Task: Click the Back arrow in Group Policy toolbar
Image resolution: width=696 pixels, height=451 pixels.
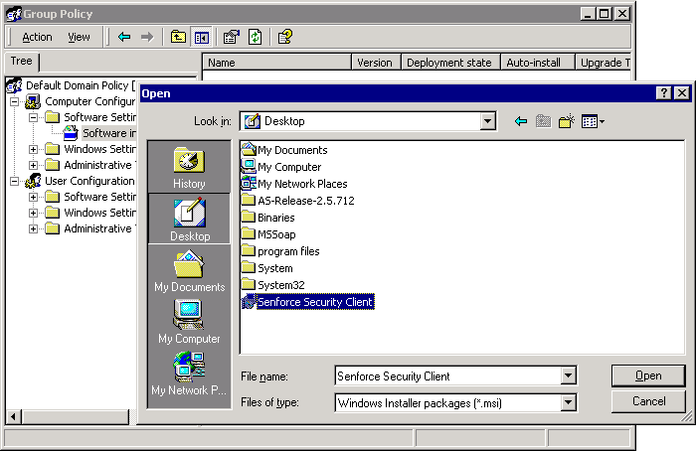Action: click(124, 37)
